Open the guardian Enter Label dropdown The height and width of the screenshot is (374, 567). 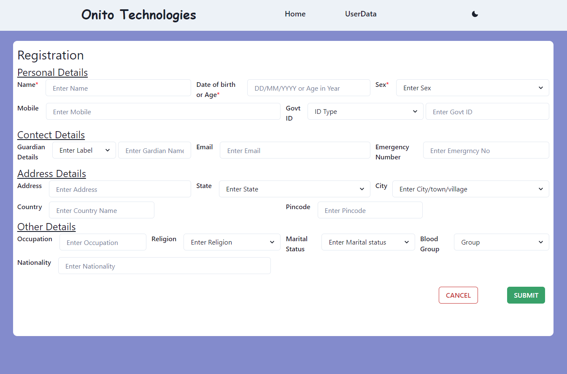[x=84, y=150]
